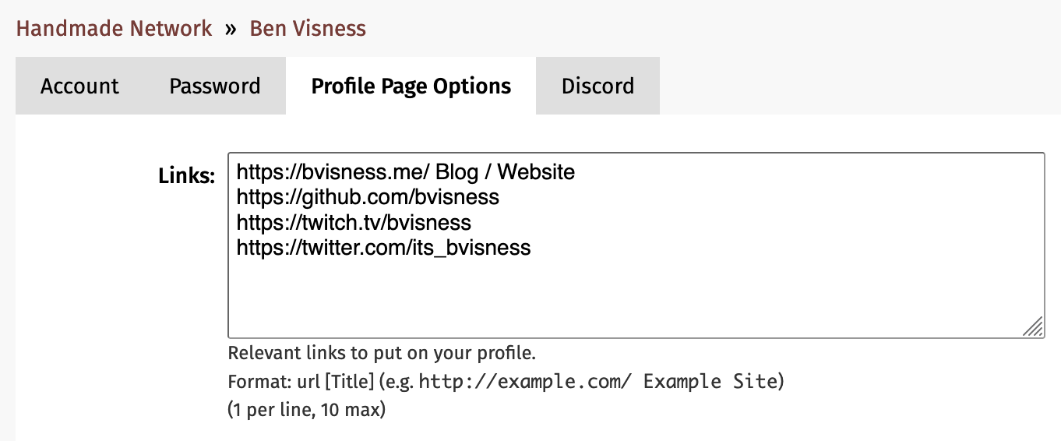Viewport: 1061px width, 441px height.
Task: Open the Password tab
Action: pos(215,86)
